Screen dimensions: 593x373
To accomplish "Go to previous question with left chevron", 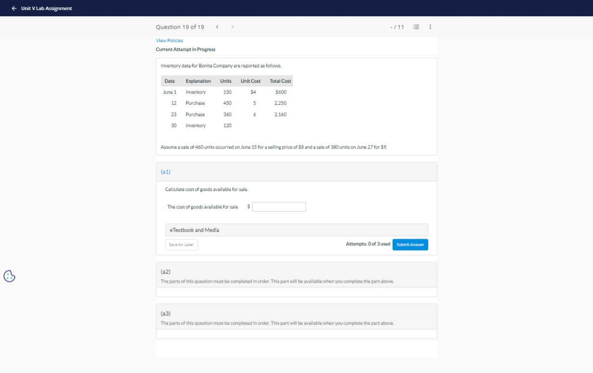I will click(x=217, y=27).
